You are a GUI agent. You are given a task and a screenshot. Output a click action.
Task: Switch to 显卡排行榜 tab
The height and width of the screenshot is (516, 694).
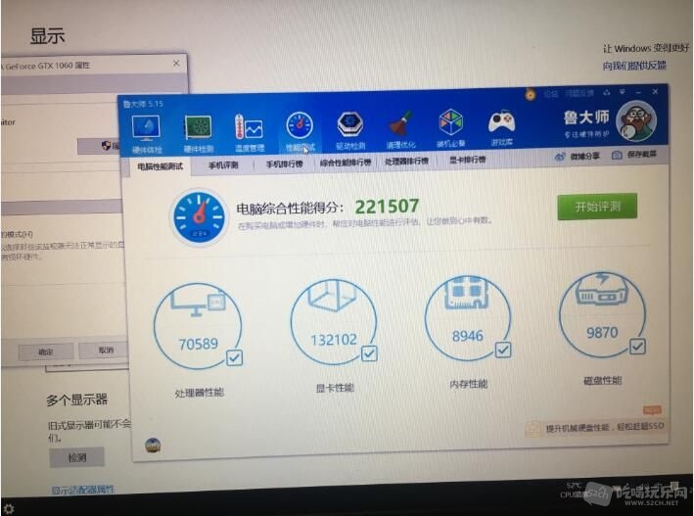[467, 160]
